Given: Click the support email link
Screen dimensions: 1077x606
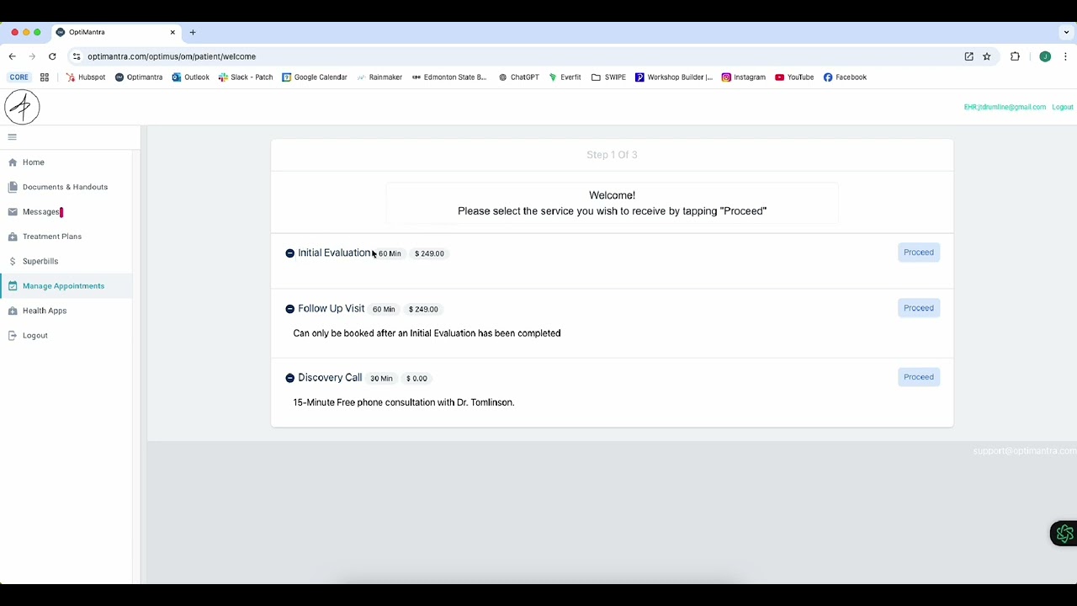Looking at the screenshot, I should pyautogui.click(x=1024, y=451).
